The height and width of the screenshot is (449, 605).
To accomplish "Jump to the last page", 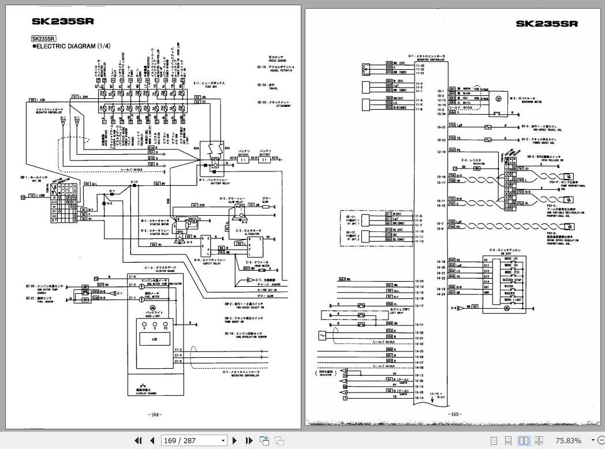I will [249, 440].
